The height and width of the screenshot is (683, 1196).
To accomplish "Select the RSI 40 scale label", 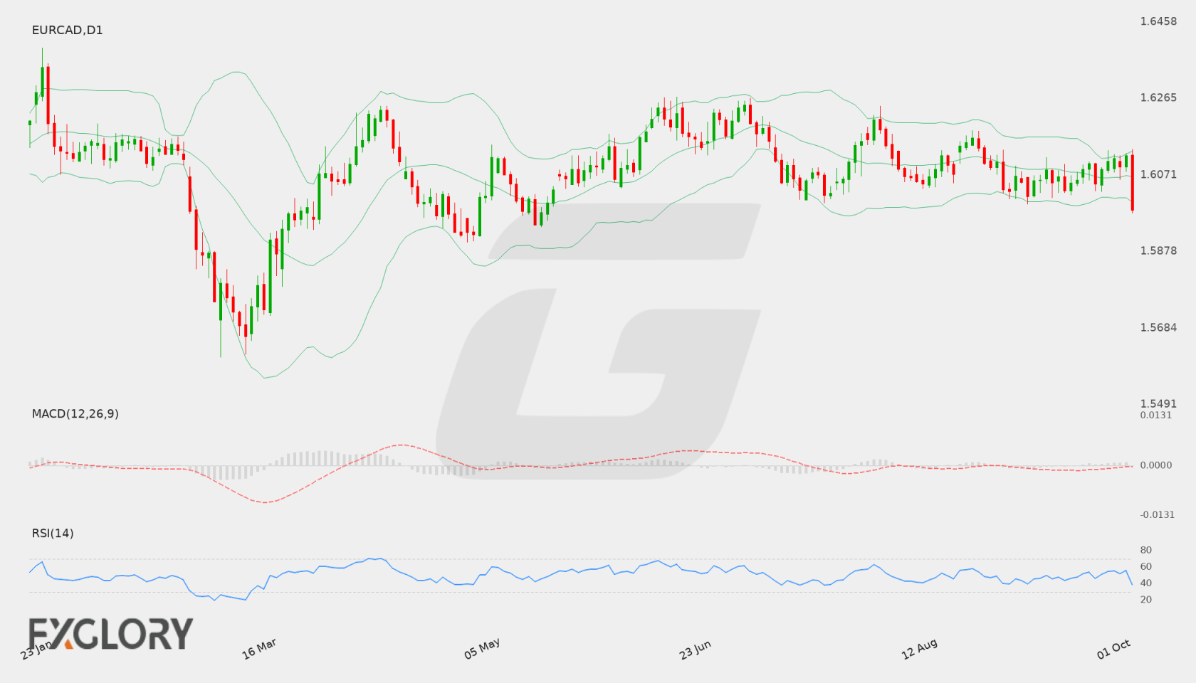I will [x=1146, y=583].
